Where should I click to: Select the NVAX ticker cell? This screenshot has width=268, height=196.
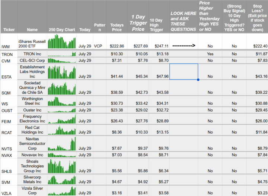tap(9, 155)
